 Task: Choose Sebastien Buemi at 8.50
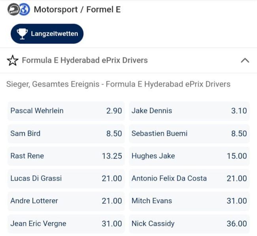[189, 133]
